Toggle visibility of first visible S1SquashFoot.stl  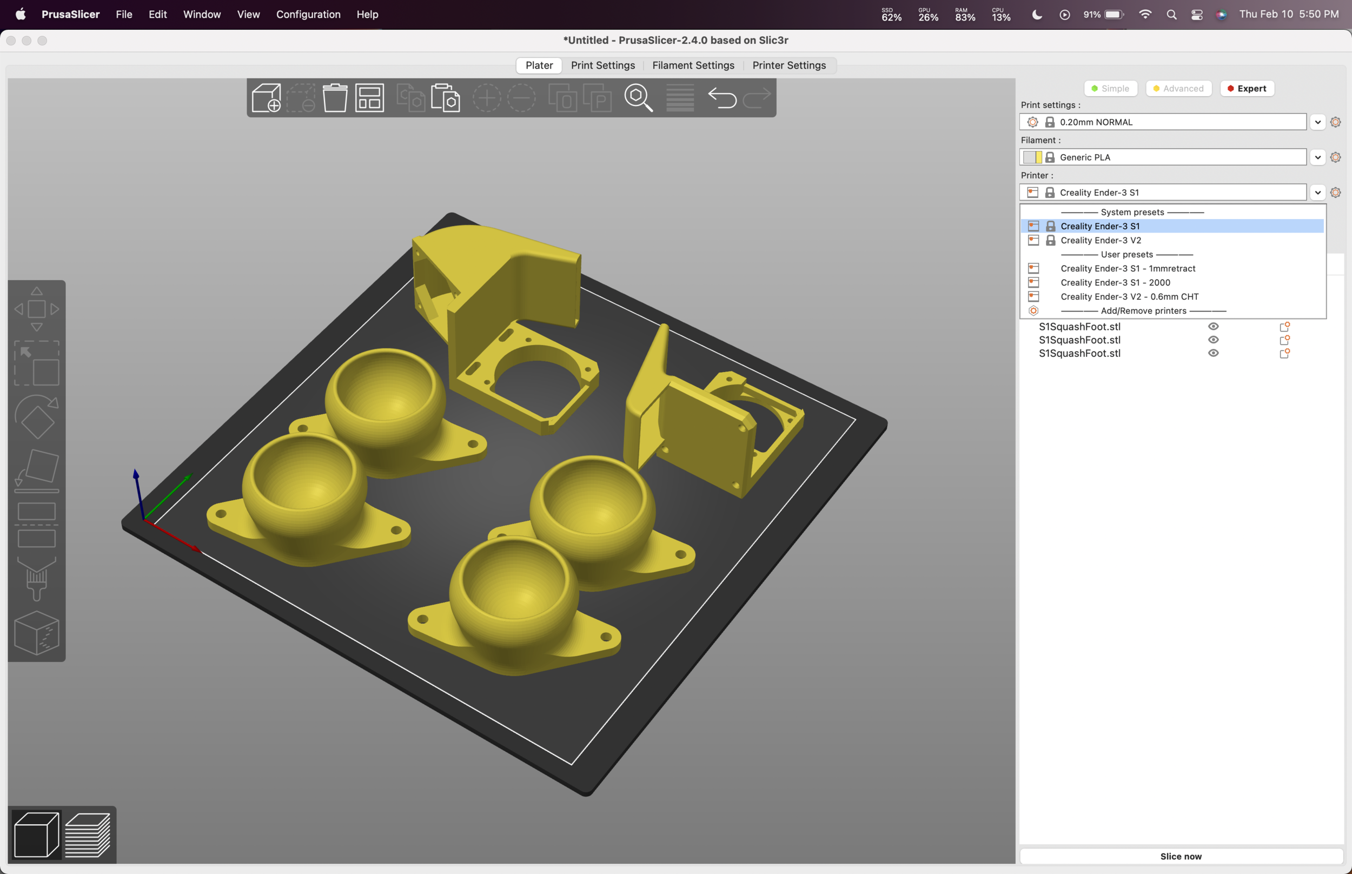click(x=1213, y=326)
